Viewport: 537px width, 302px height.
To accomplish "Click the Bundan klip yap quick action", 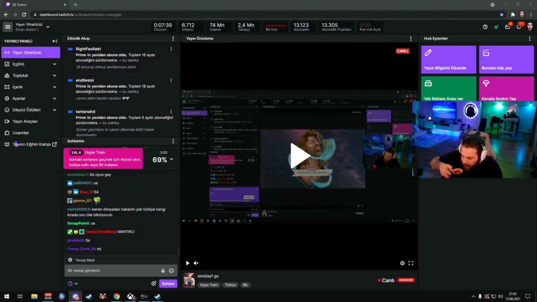I will 506,60.
